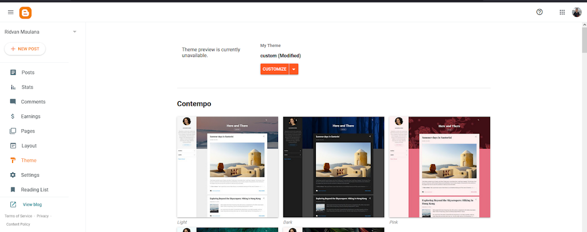587x232 pixels.
Task: Open the Customize button dropdown arrow
Action: click(294, 69)
